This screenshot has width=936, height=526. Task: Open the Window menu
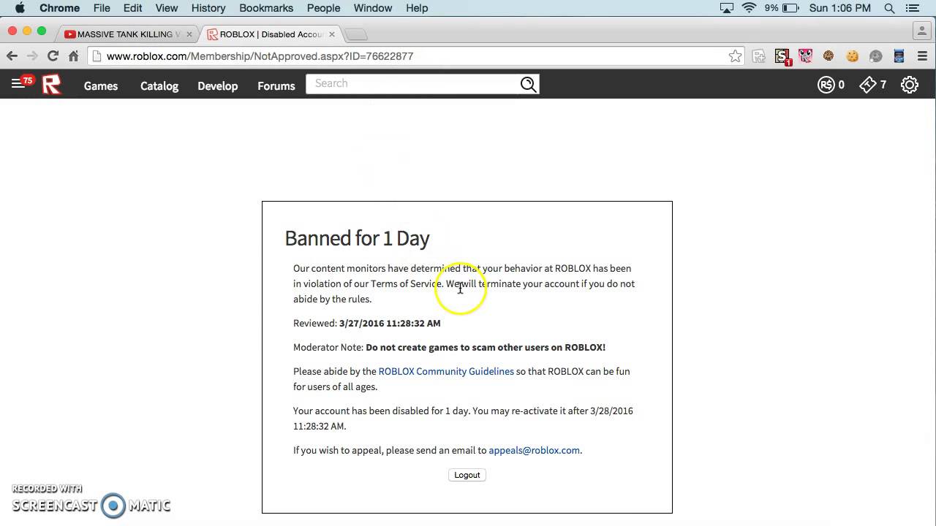373,8
